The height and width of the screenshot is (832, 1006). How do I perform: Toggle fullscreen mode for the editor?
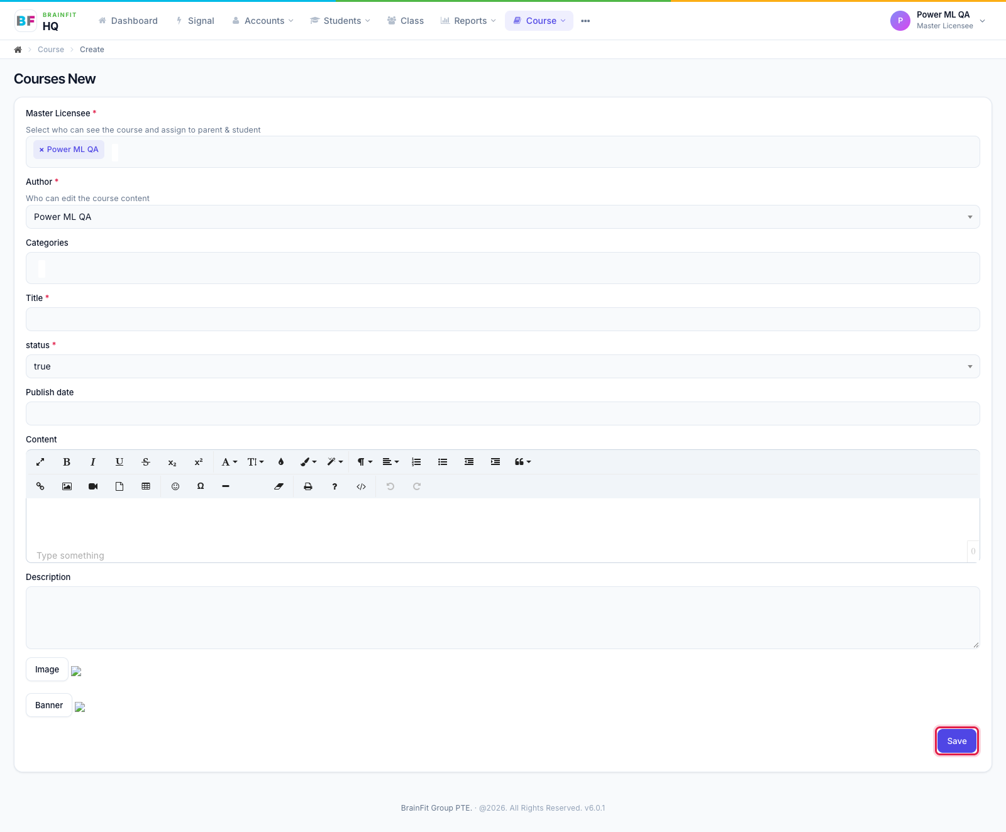click(x=40, y=462)
